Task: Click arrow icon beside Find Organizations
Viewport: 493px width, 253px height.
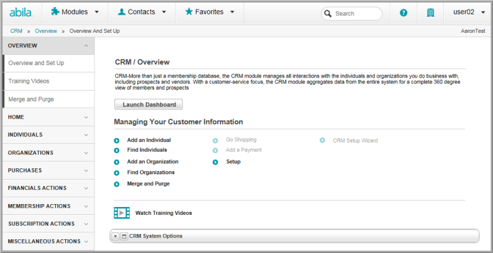Action: tap(117, 173)
